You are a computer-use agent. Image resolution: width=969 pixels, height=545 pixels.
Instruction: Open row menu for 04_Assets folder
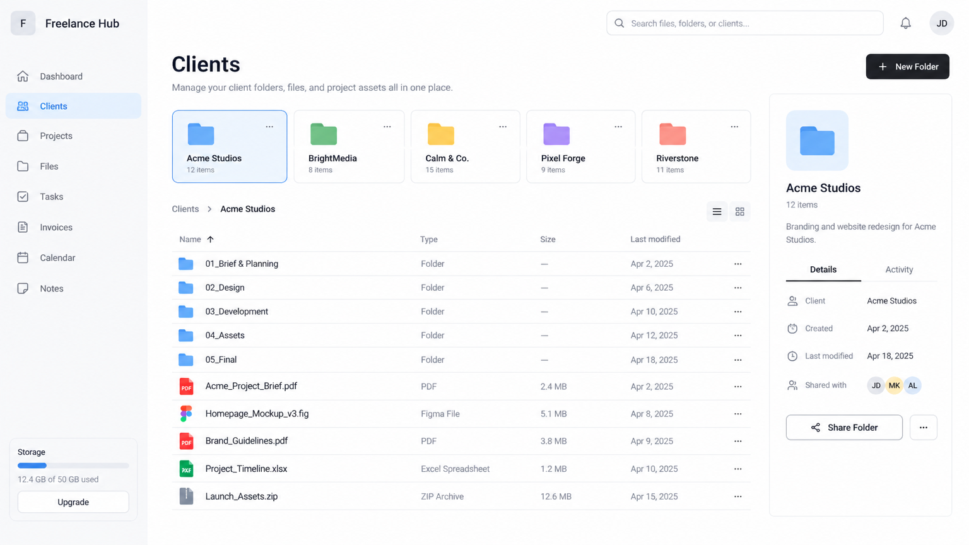pos(737,336)
